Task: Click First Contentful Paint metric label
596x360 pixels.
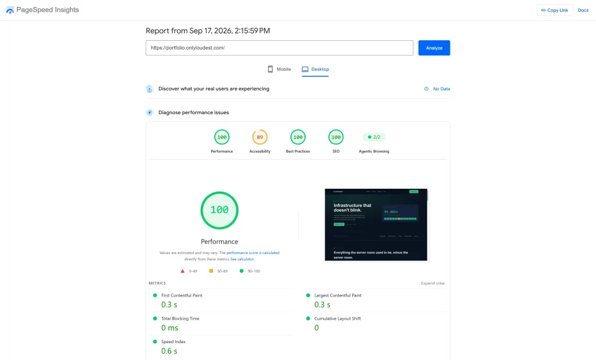Action: click(182, 295)
